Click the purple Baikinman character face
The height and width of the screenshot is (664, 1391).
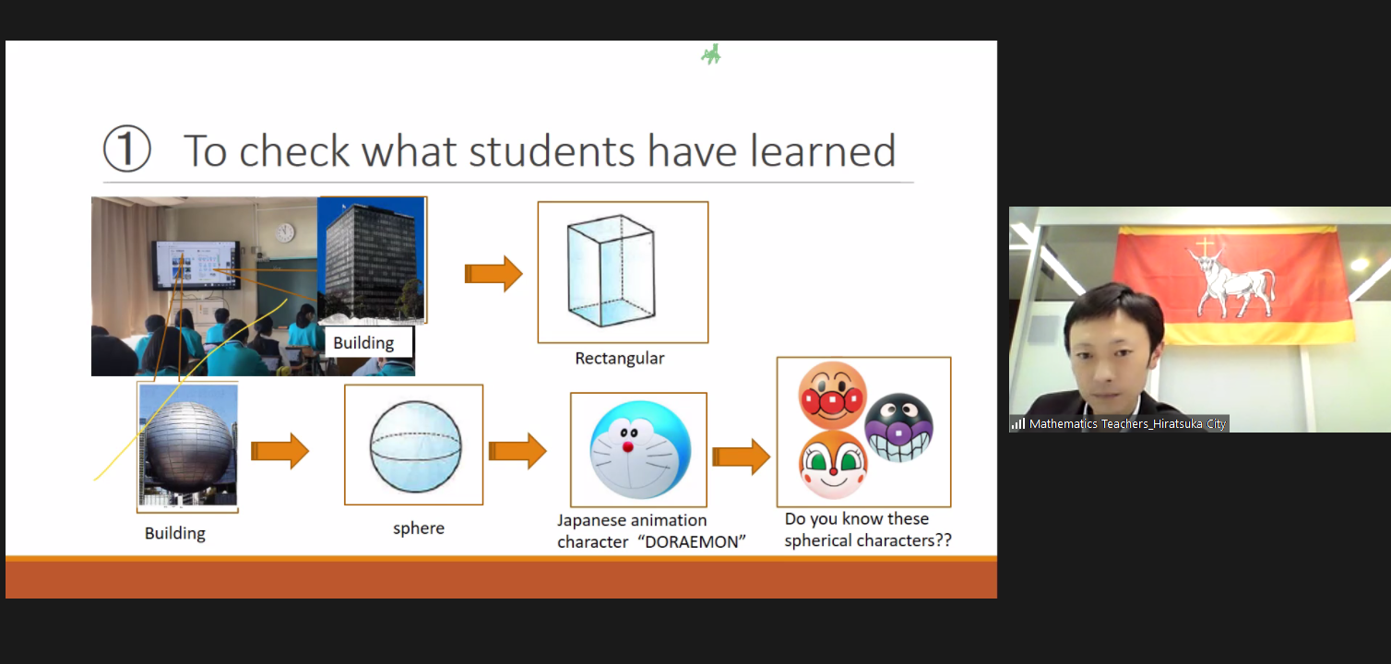click(x=898, y=429)
